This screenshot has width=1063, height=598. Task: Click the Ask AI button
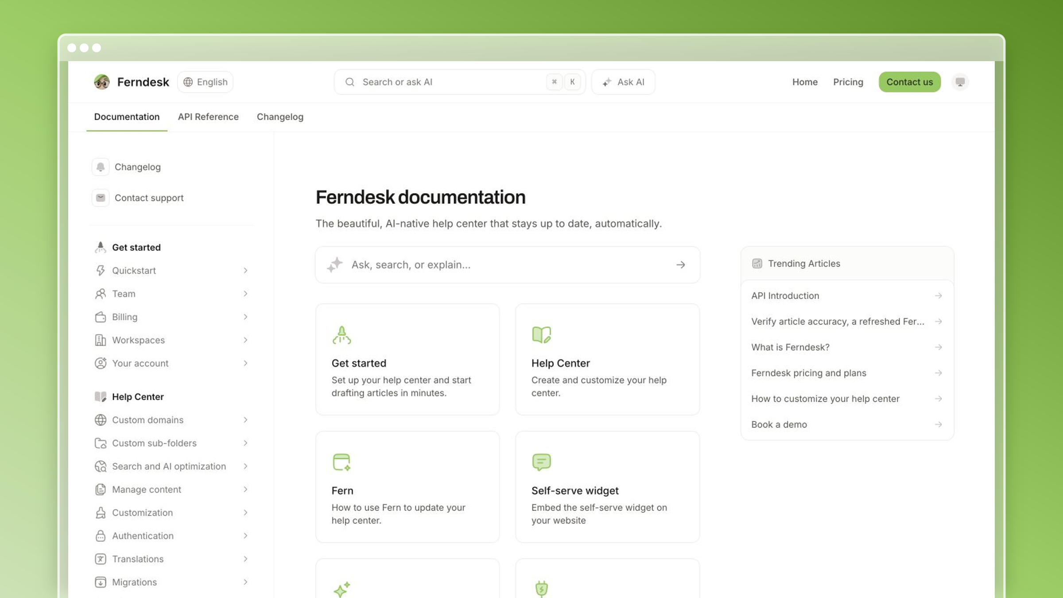point(623,82)
